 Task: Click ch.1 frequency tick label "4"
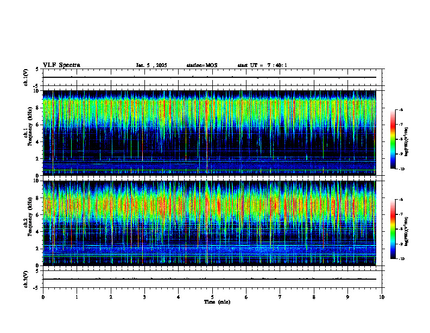[x=39, y=142]
